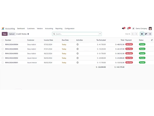The height and width of the screenshot is (116, 154).
Task: Expand the search options dropdown arrow
Action: [x=100, y=34]
